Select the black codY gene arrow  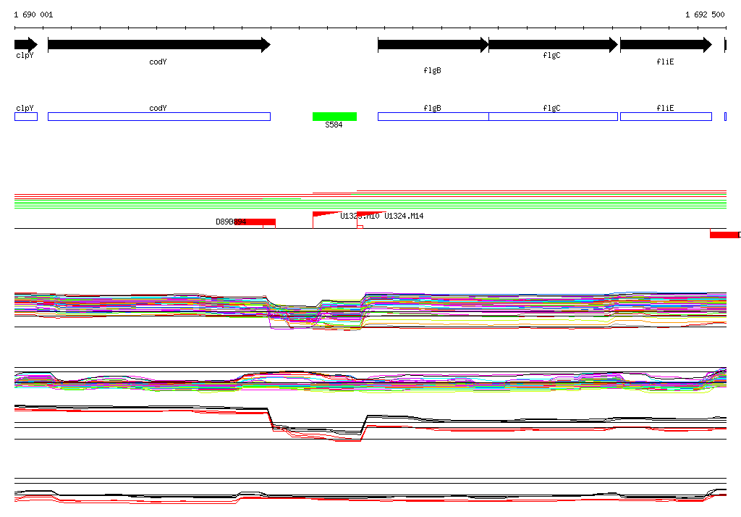pos(159,44)
